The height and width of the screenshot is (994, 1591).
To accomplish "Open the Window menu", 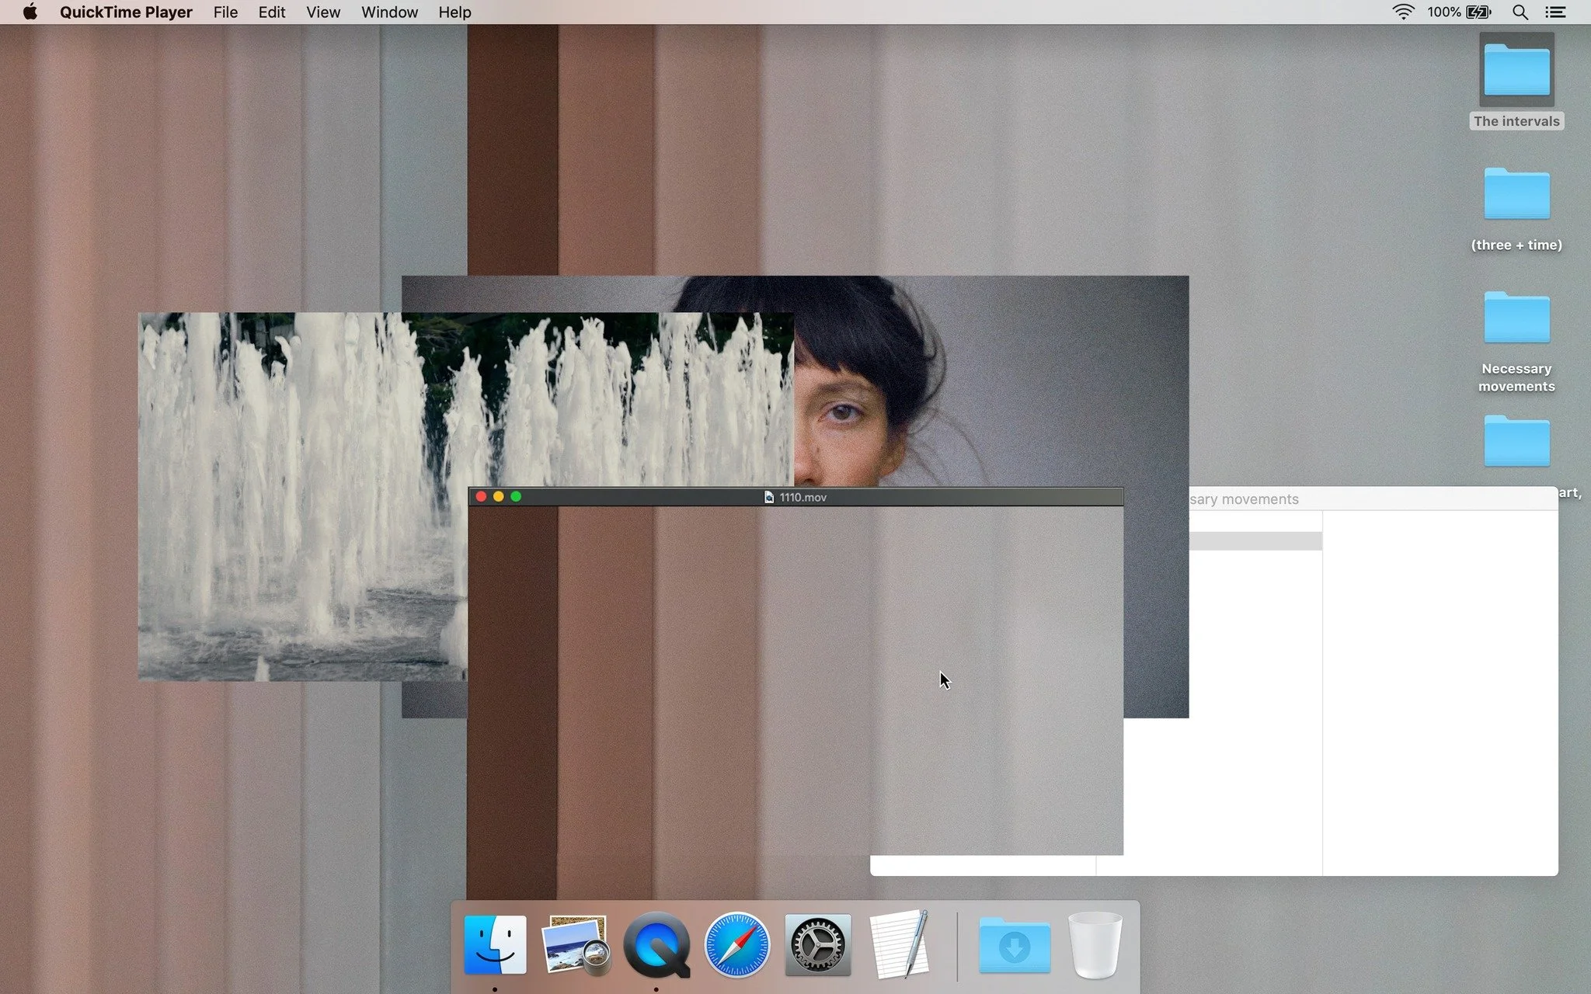I will coord(389,12).
